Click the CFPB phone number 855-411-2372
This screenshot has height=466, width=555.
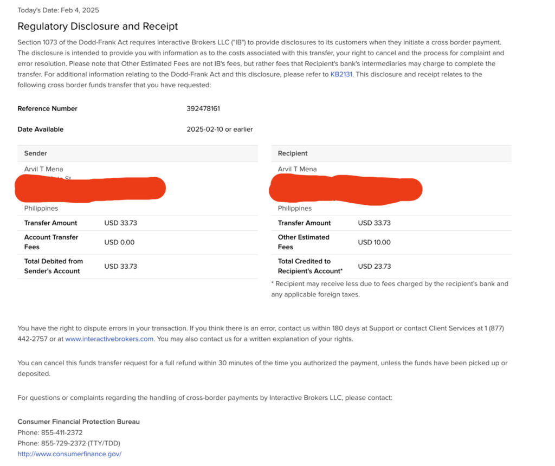click(x=62, y=433)
